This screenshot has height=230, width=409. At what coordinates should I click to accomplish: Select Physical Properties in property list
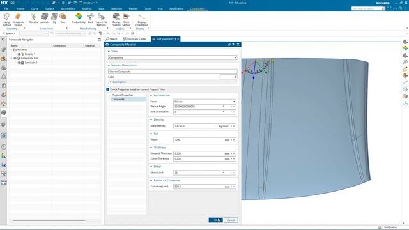coord(122,95)
